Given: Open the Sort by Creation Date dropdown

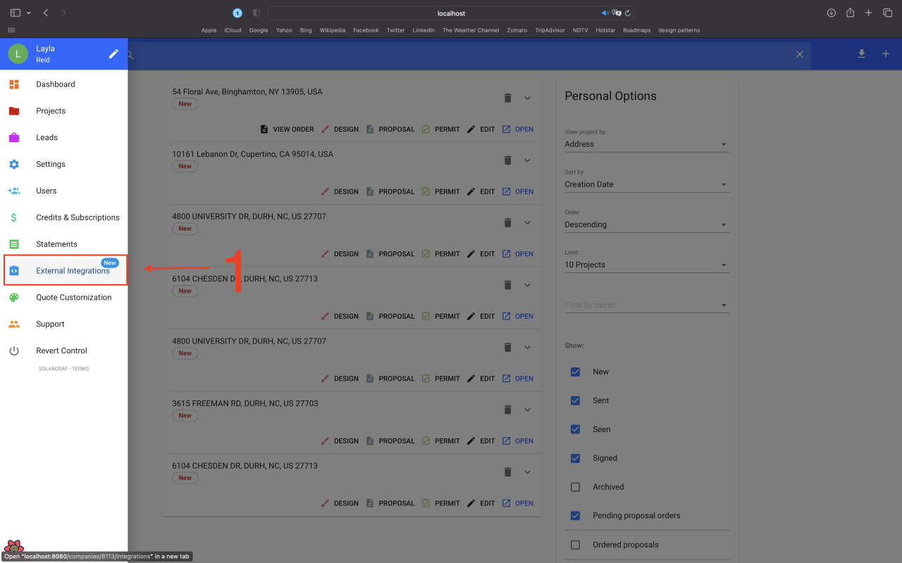Looking at the screenshot, I should (646, 184).
